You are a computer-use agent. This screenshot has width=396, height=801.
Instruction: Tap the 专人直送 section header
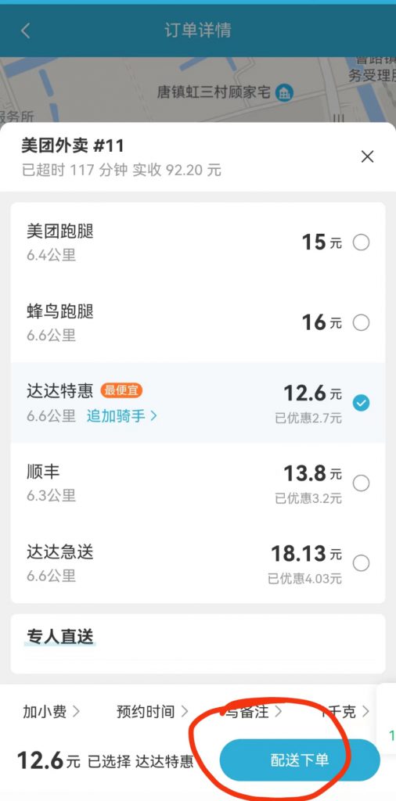click(60, 637)
